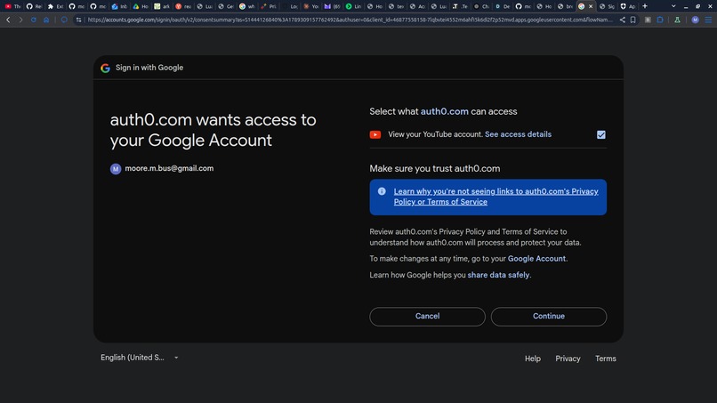Switch to the Google 'wh' tab
This screenshot has height=403, width=717.
[247, 6]
